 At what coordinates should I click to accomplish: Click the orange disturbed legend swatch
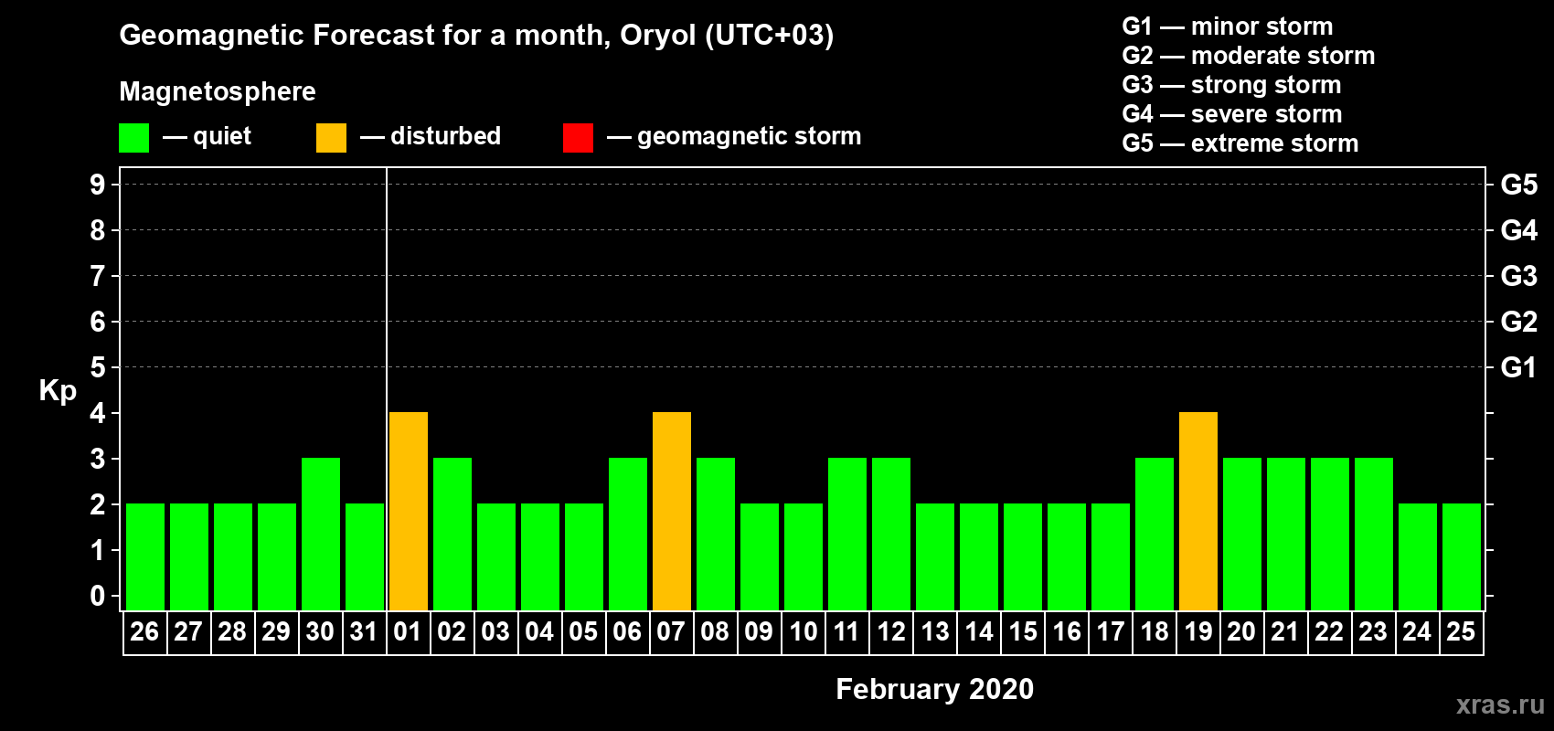coord(331,138)
